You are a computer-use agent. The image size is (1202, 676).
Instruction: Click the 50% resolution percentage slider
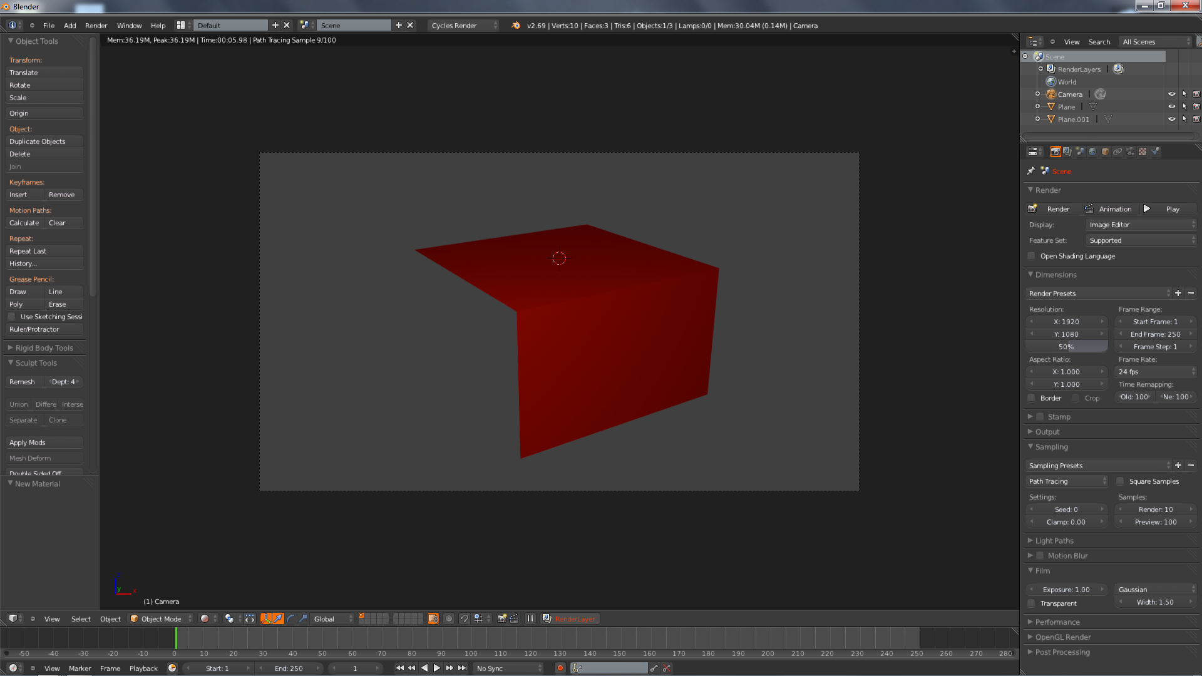[1066, 347]
